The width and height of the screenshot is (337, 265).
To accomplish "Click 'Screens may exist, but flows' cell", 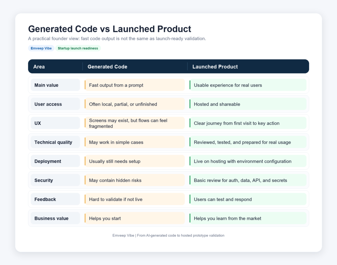I will (x=135, y=123).
